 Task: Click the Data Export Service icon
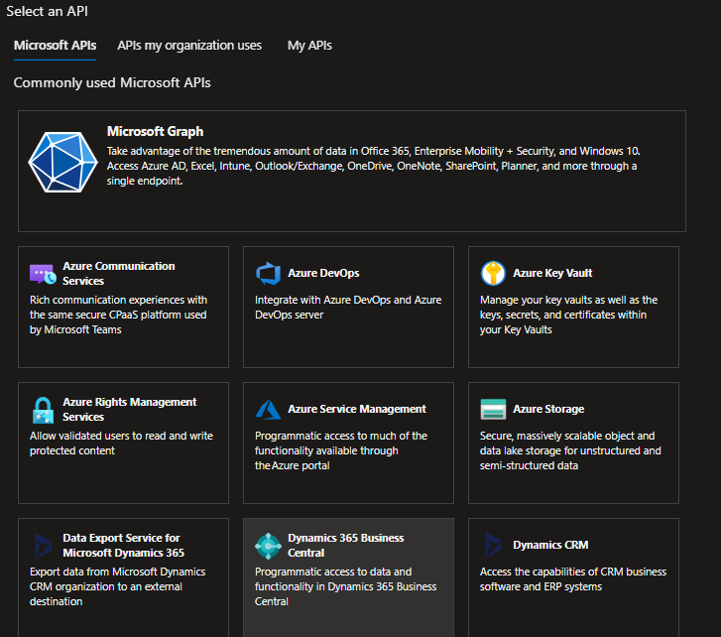pos(43,546)
